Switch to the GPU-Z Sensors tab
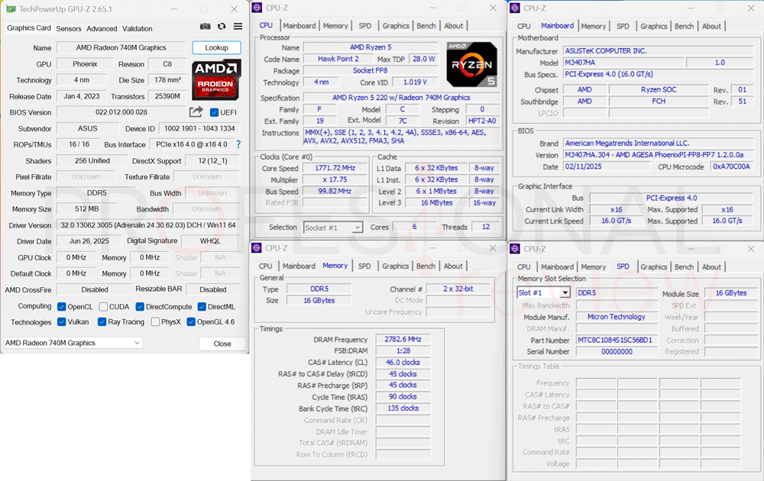This screenshot has height=481, width=764. [69, 29]
